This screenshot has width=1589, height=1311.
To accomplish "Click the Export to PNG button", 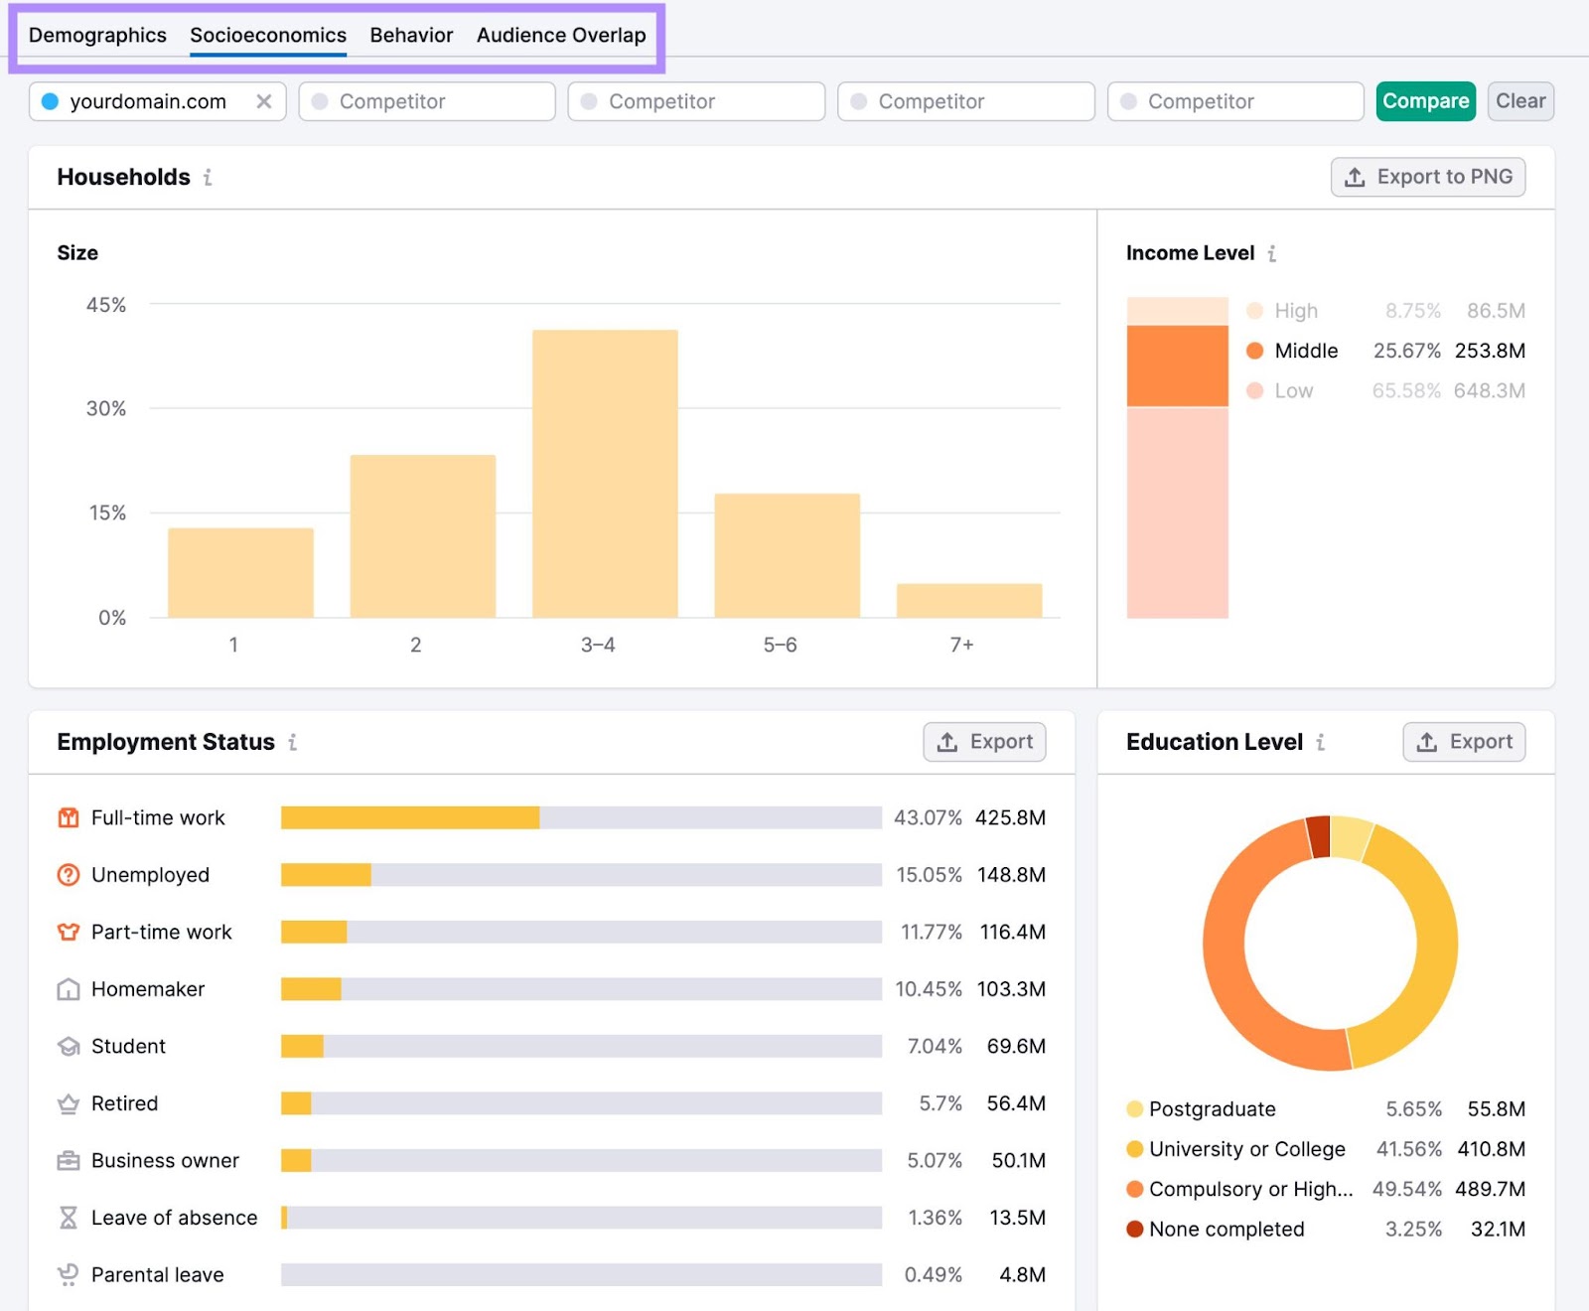I will (x=1428, y=177).
